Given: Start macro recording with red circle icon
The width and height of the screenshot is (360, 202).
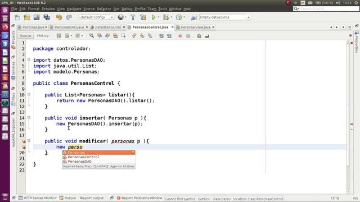Looking at the screenshot, I should (x=180, y=36).
